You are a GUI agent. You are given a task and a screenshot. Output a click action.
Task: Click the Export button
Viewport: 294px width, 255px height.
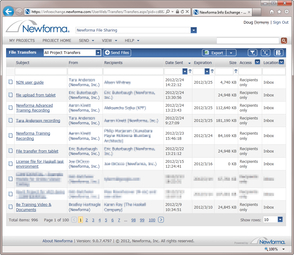pyautogui.click(x=214, y=53)
